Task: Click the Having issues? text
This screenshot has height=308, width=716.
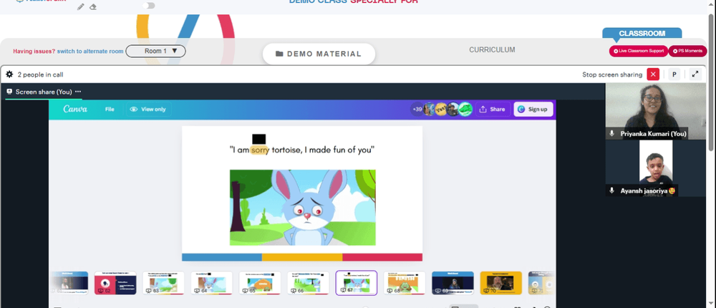Action: pos(34,51)
